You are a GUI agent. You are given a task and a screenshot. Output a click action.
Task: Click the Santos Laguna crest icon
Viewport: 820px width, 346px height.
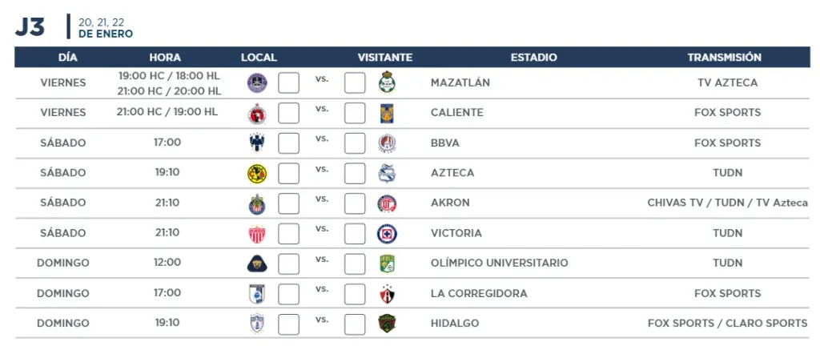[387, 82]
